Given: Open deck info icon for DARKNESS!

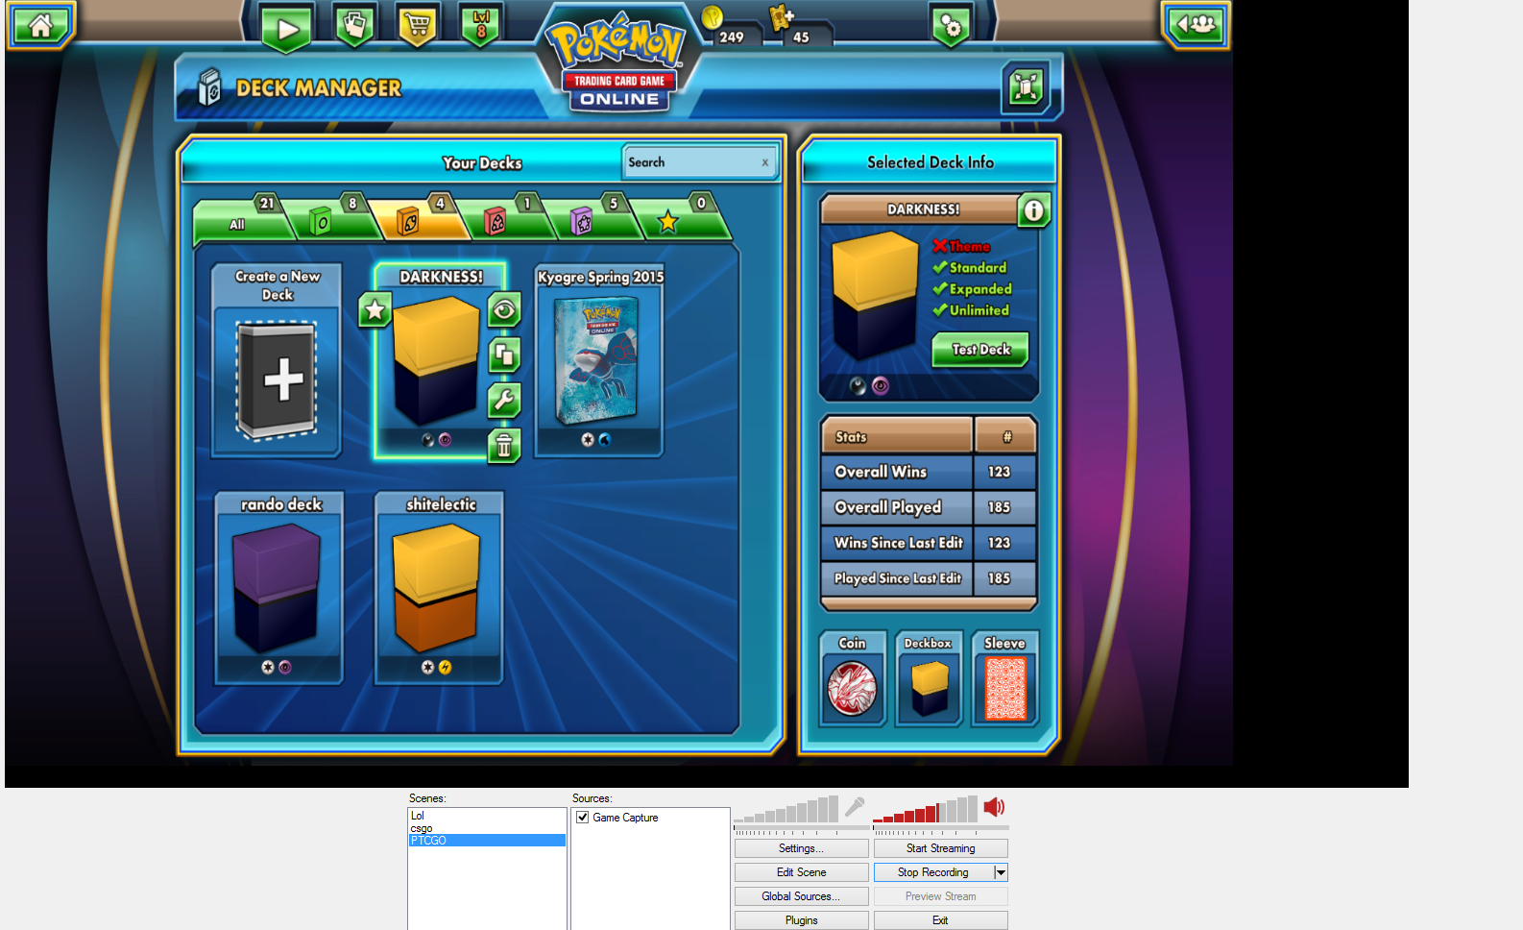Looking at the screenshot, I should click(1033, 210).
